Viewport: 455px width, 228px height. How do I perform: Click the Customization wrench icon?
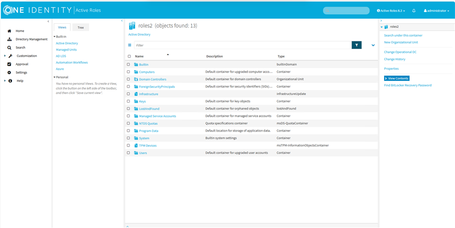[11, 56]
